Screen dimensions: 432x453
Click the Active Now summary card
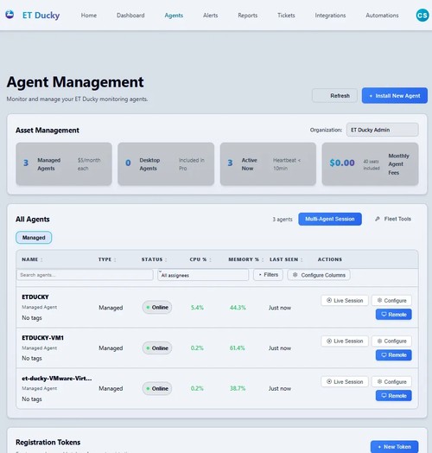coord(268,163)
